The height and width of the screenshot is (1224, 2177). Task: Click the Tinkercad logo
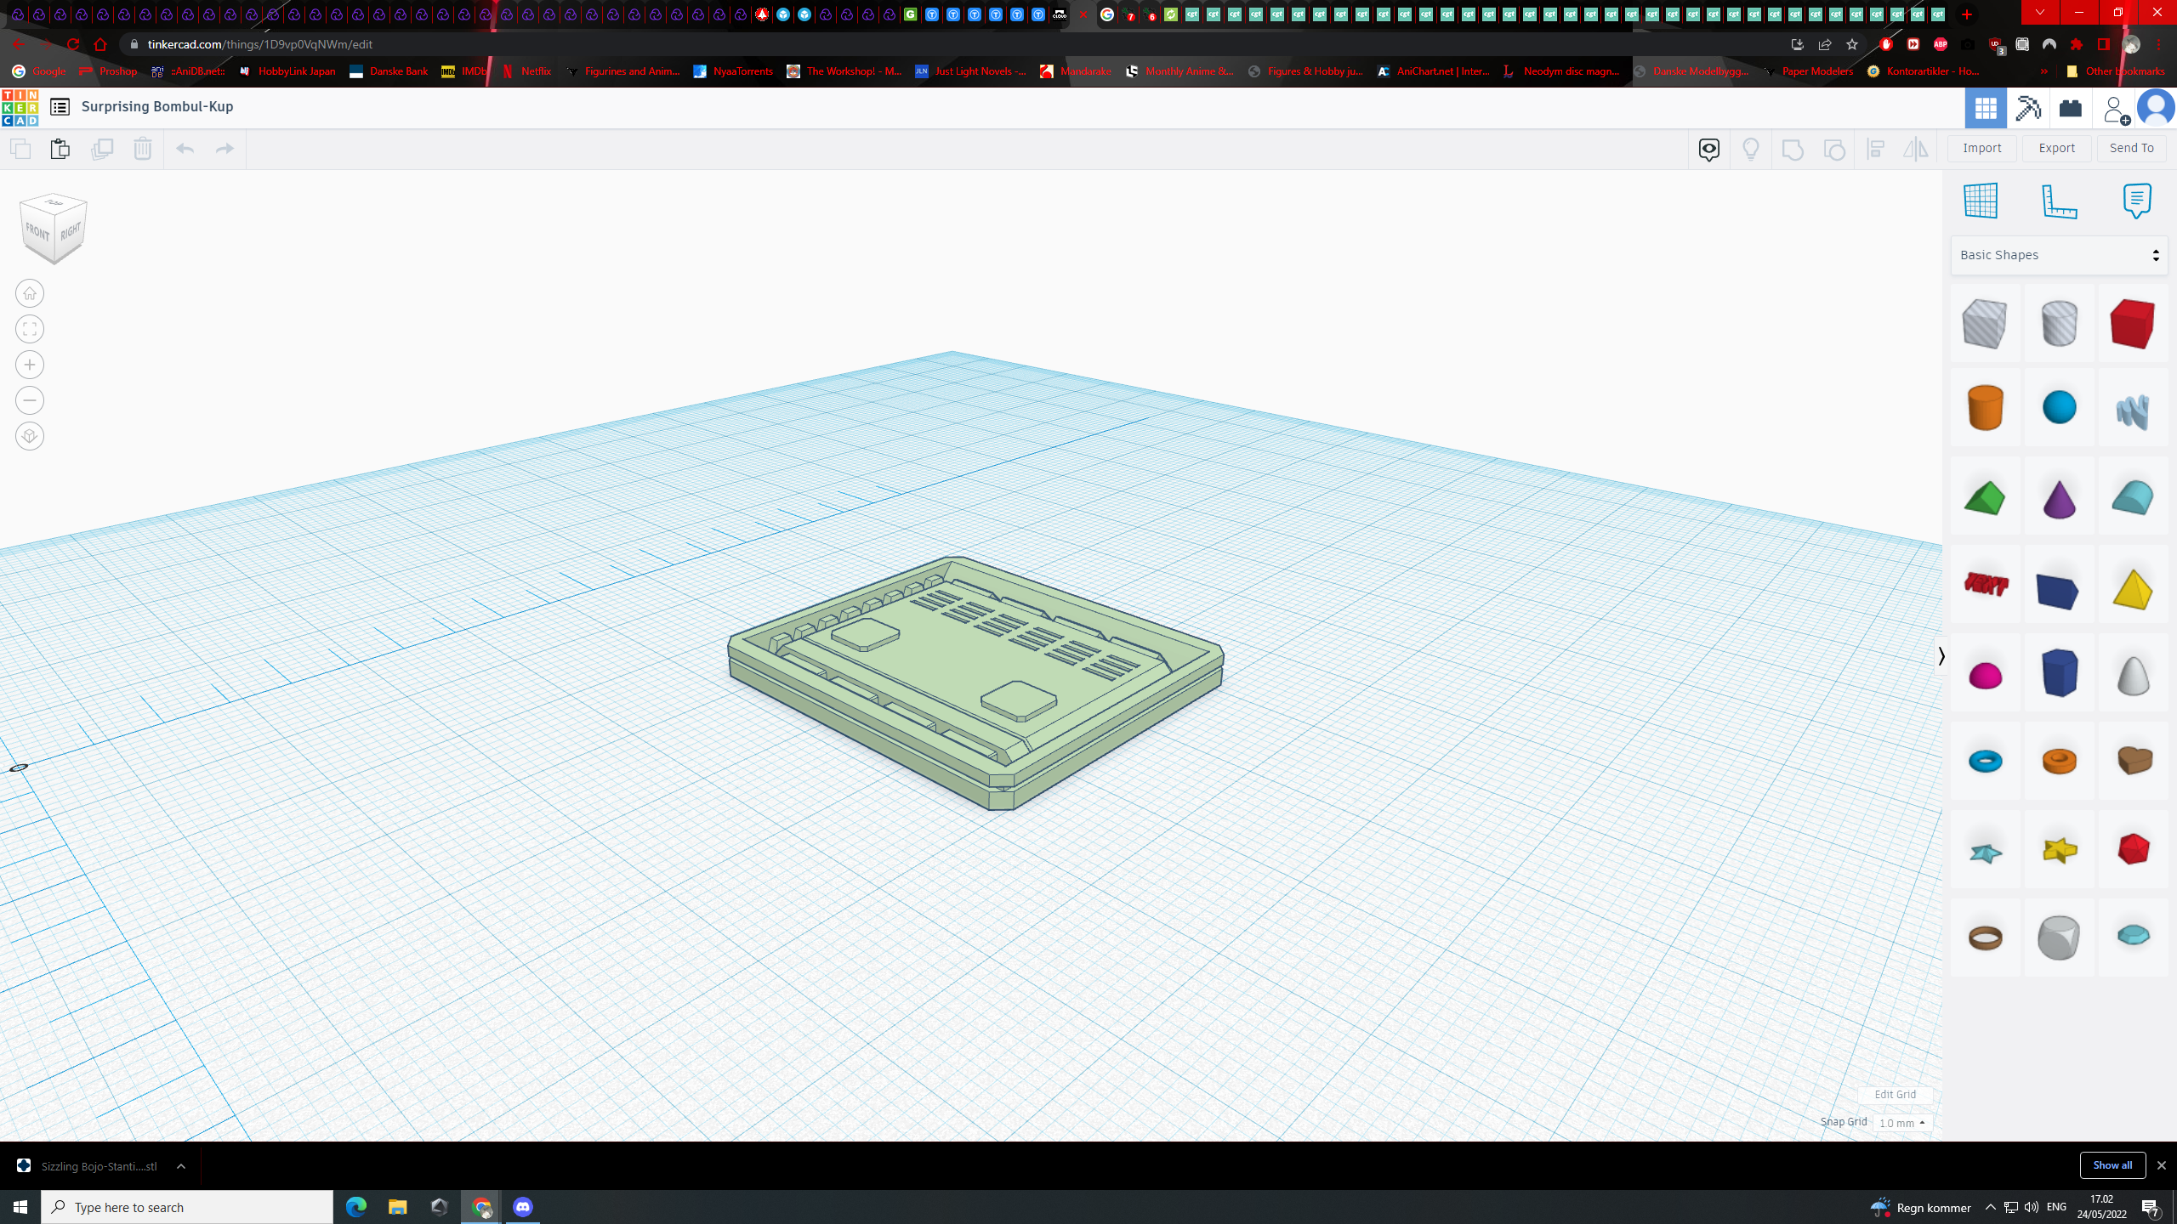coord(20,107)
